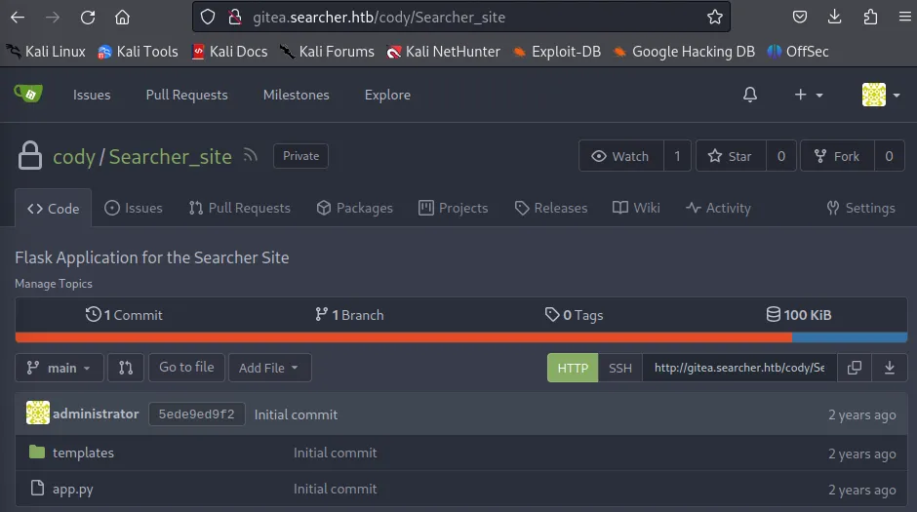
Task: Open Issues in the top navigation
Action: point(92,95)
